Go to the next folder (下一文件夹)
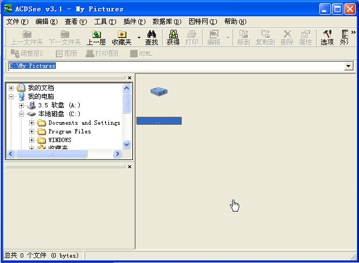 click(65, 38)
